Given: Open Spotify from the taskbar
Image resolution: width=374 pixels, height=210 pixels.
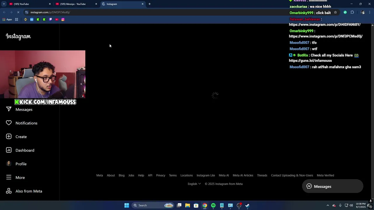Looking at the screenshot, I should [213, 205].
